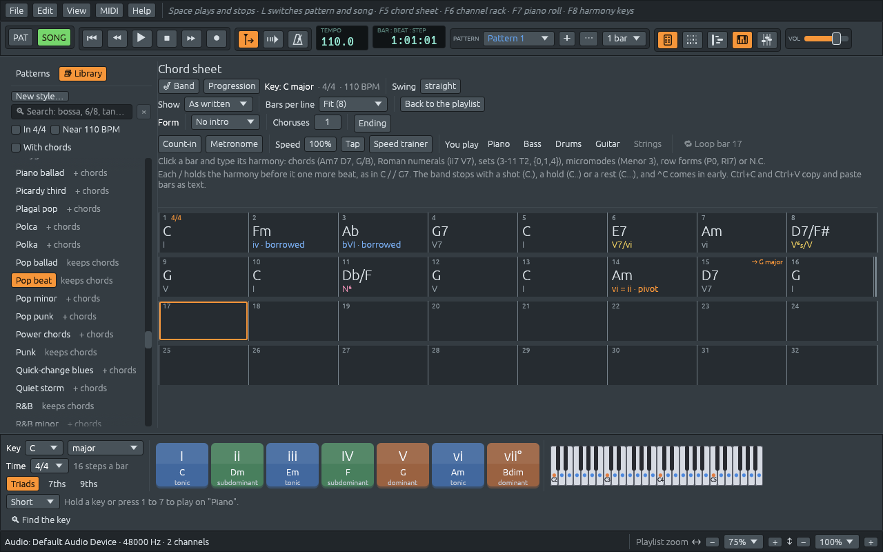This screenshot has height=552, width=883.
Task: Increase vertical playlist zoom with the plus button
Action: pos(870,542)
